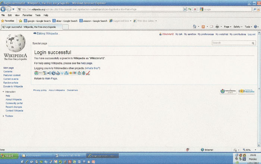Click the Log out link

pos(252,34)
